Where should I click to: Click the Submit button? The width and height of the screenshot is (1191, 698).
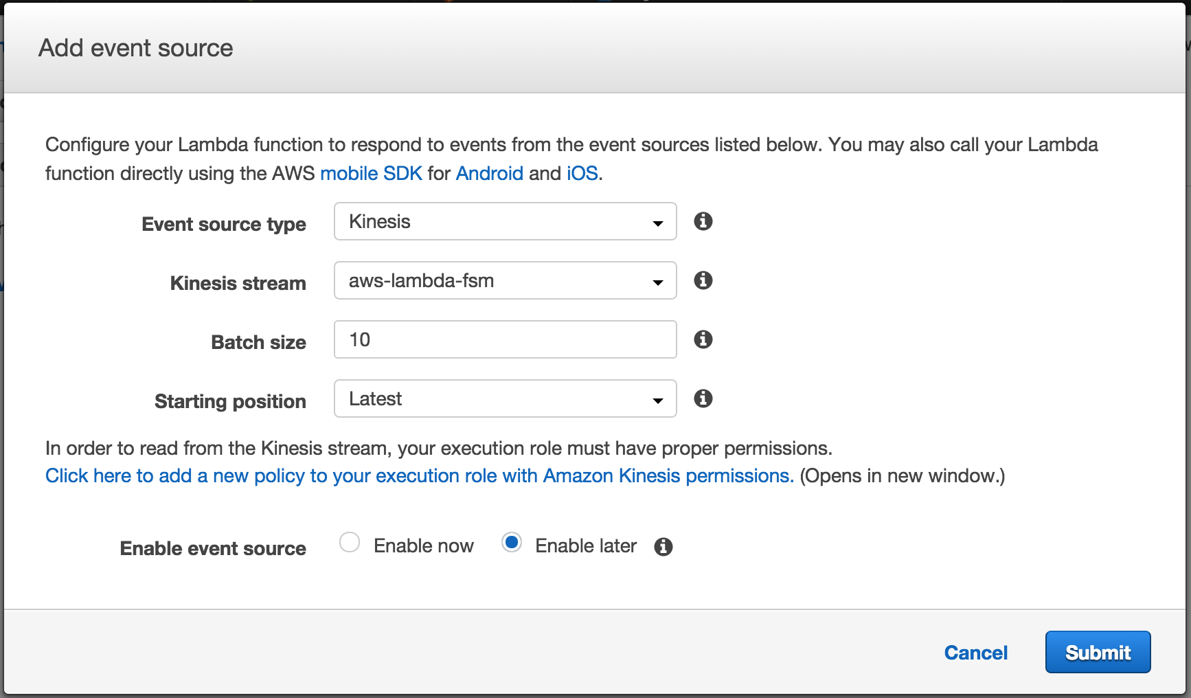click(x=1098, y=652)
